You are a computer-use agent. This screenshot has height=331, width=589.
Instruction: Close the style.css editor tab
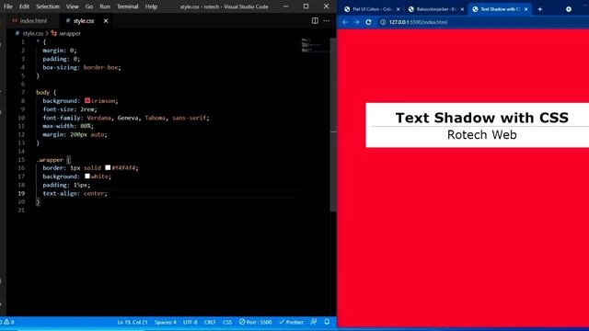[106, 20]
